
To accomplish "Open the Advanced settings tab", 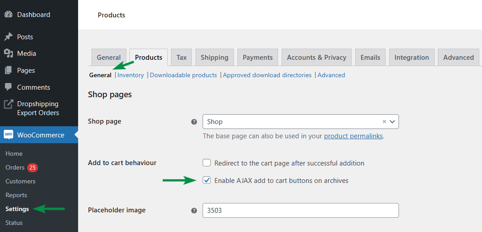I will [459, 58].
